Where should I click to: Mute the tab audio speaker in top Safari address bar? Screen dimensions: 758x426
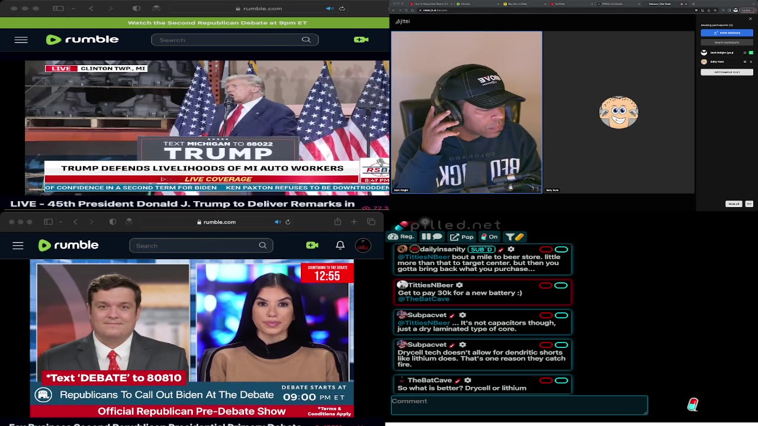(x=330, y=8)
